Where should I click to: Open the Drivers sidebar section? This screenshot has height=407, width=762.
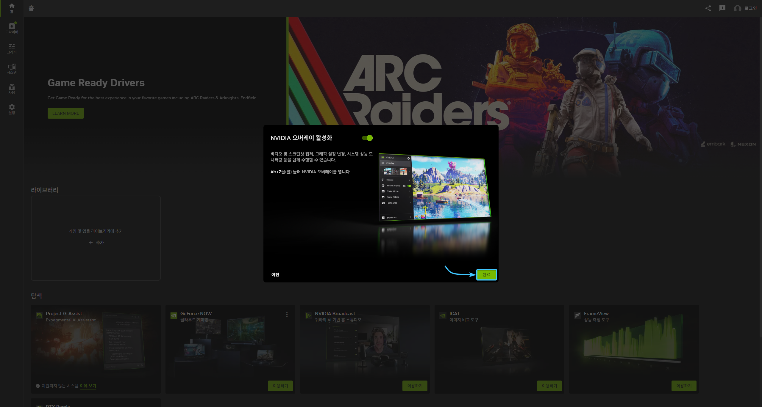[12, 28]
